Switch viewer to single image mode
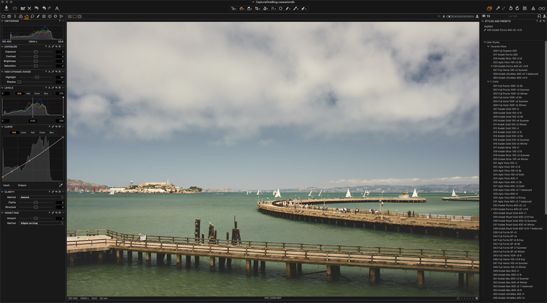 (74, 16)
